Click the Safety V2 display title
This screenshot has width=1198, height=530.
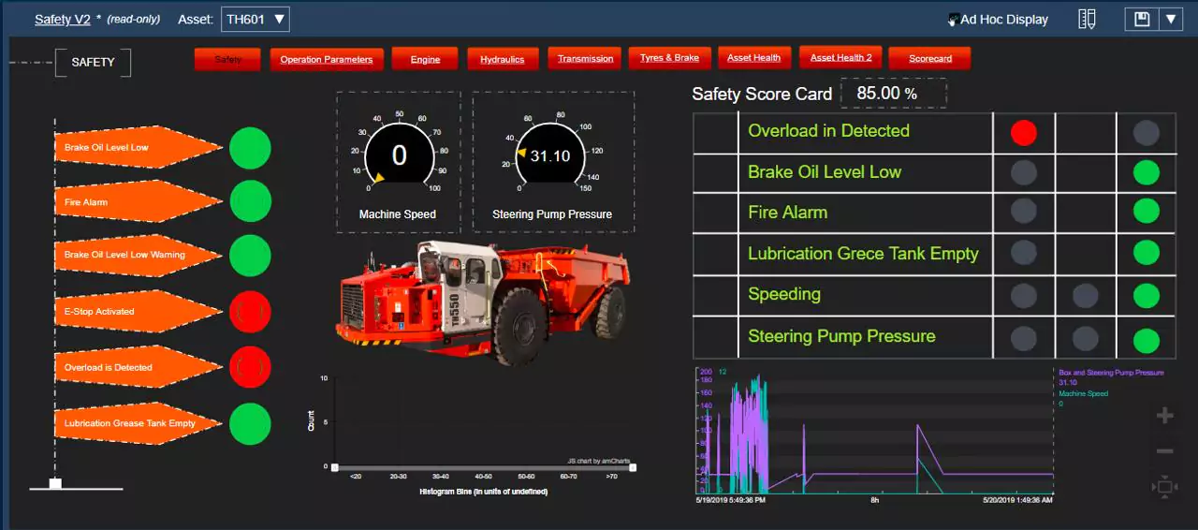63,20
